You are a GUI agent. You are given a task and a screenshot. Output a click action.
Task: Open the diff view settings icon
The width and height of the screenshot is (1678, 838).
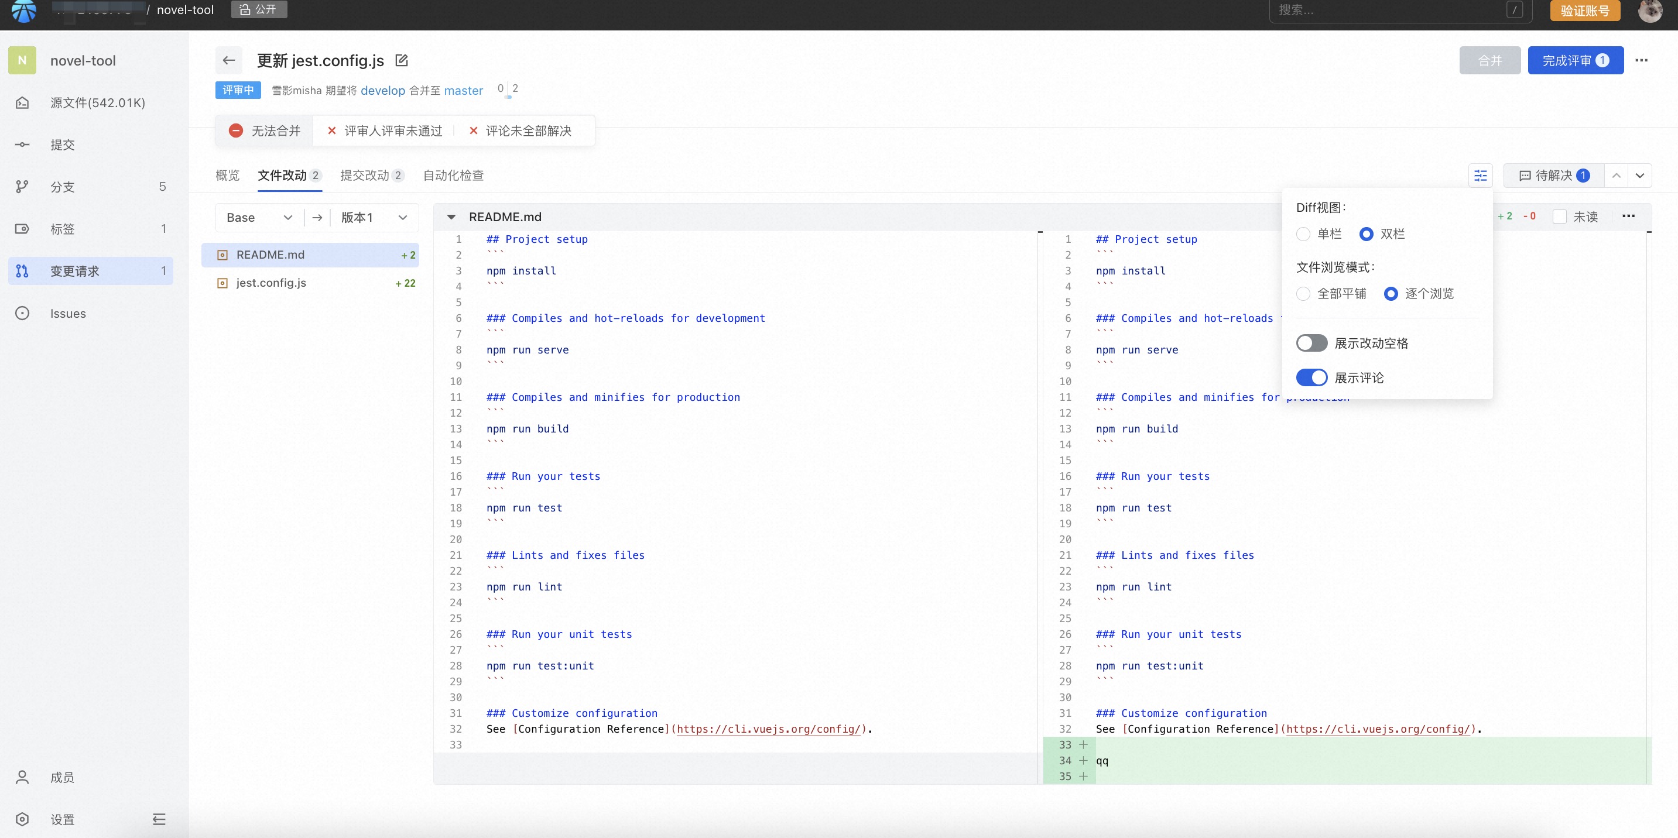[1481, 175]
